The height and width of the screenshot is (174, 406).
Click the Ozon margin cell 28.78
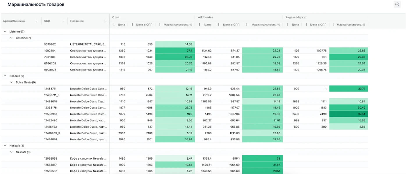tap(175, 57)
